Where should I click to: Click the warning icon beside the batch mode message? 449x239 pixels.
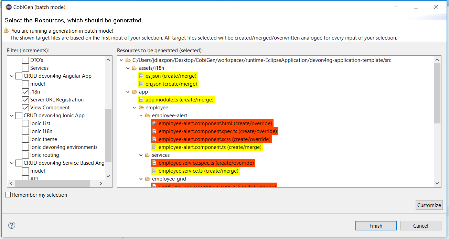pos(6,30)
